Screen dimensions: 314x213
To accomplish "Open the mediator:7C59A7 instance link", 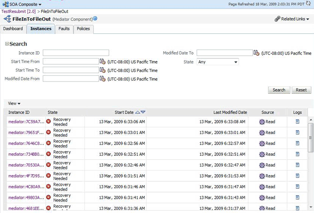I will point(26,121).
